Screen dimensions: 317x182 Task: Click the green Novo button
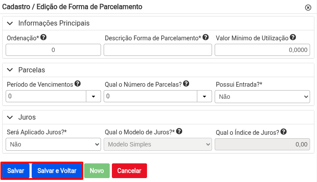click(97, 171)
